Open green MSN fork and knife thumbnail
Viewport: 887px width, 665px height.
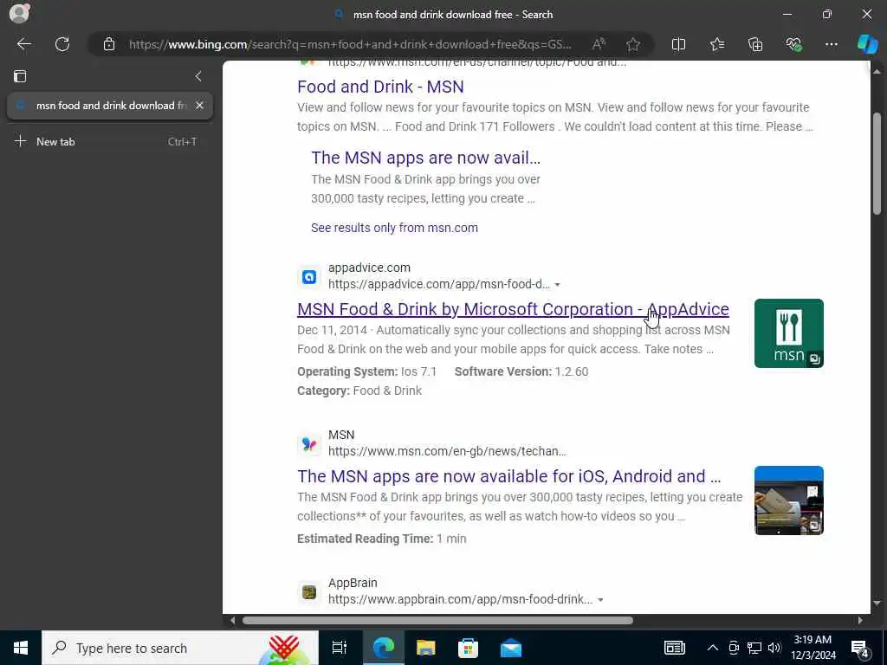pos(788,333)
